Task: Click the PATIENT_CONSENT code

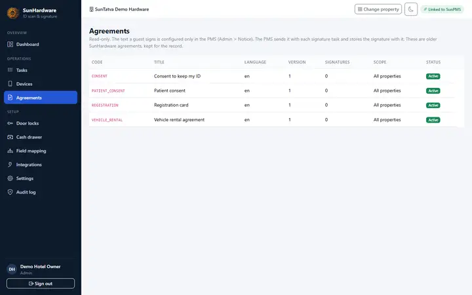Action: pos(108,90)
